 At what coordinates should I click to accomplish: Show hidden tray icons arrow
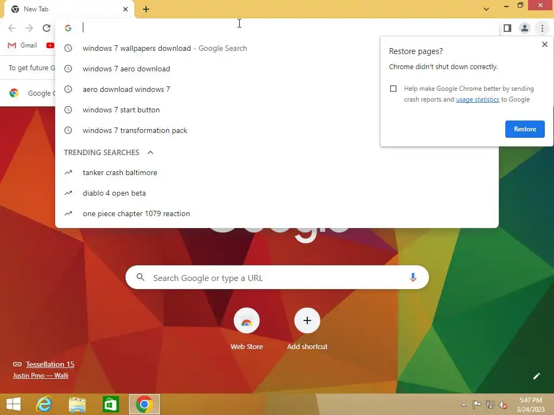click(464, 405)
